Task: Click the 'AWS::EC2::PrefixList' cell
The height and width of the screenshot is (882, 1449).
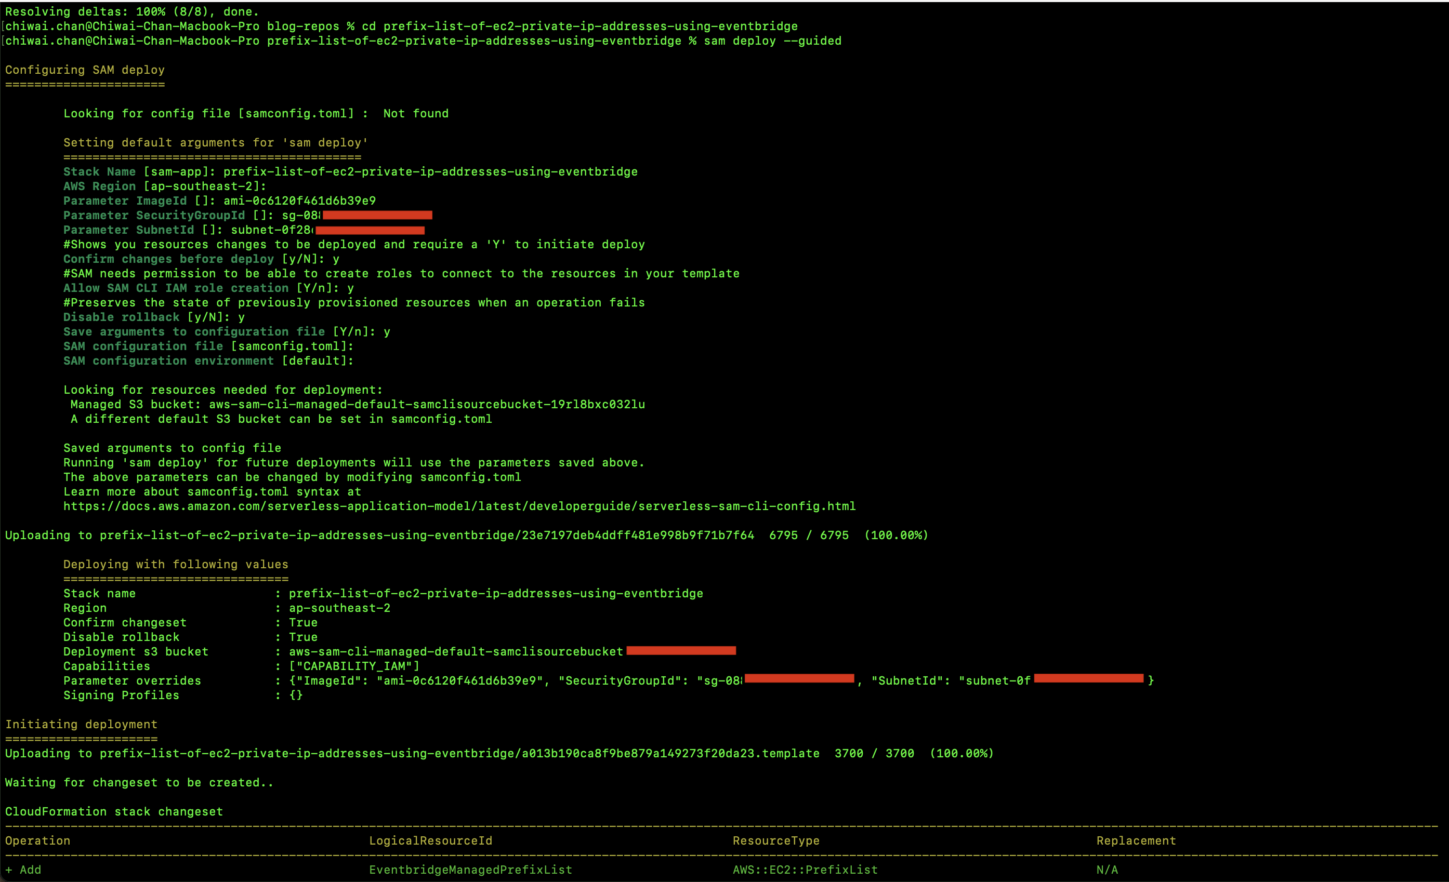Action: 805,870
